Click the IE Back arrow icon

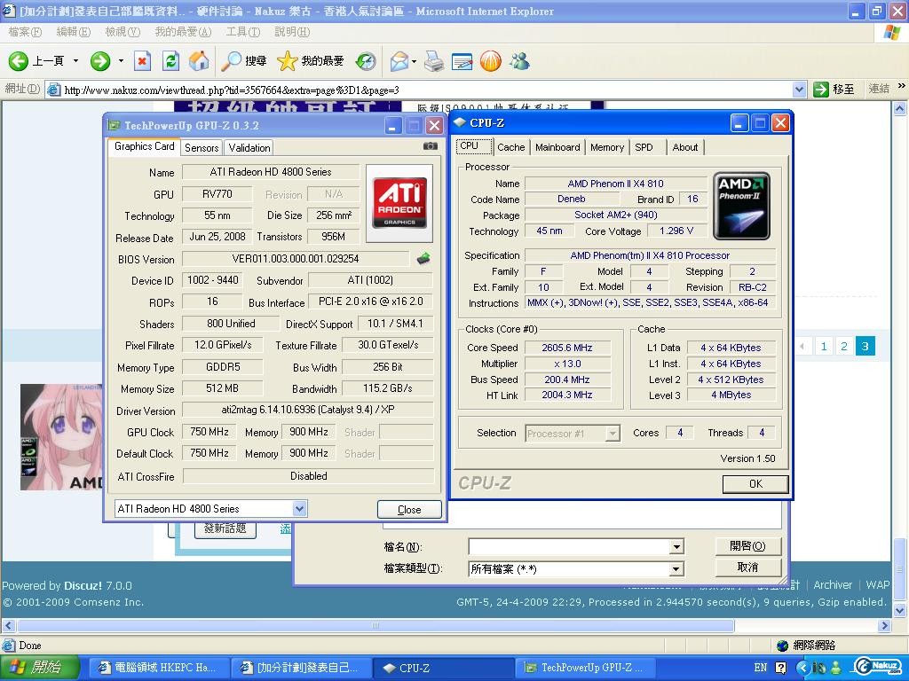[18, 61]
